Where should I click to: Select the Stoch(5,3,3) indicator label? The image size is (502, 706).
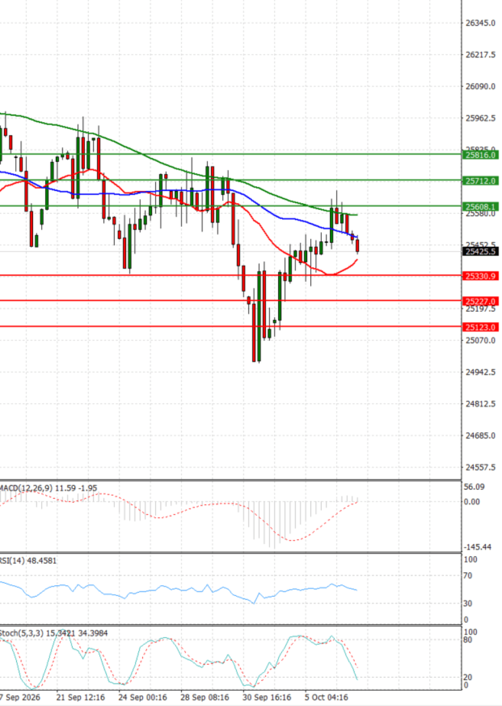[54, 633]
